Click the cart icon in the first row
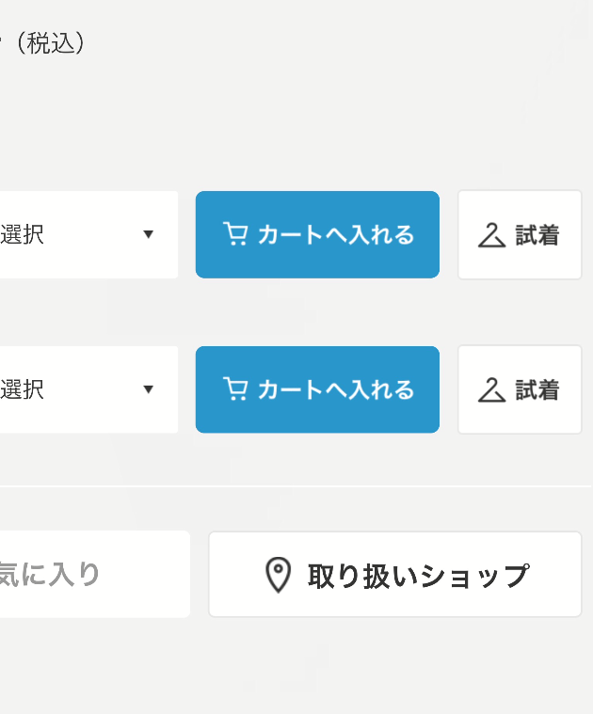Image resolution: width=593 pixels, height=714 pixels. 235,233
